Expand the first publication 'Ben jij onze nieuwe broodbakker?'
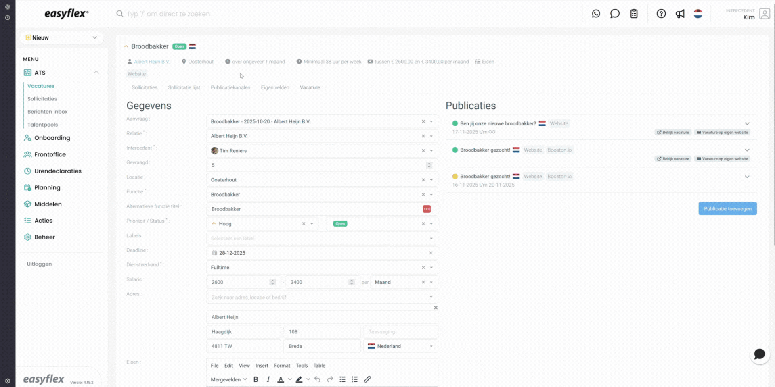The image size is (775, 387). [747, 124]
